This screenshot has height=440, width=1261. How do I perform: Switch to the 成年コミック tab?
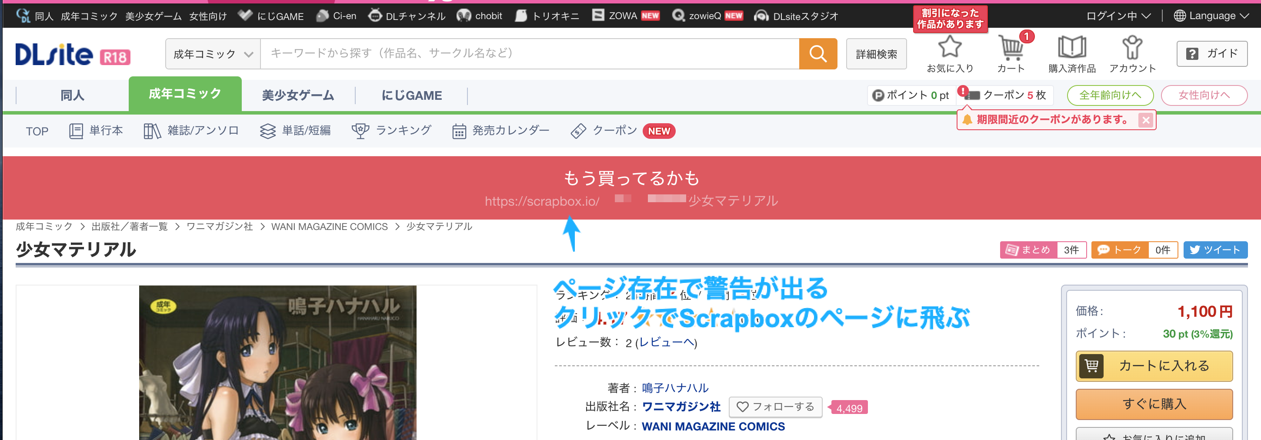[x=185, y=94]
